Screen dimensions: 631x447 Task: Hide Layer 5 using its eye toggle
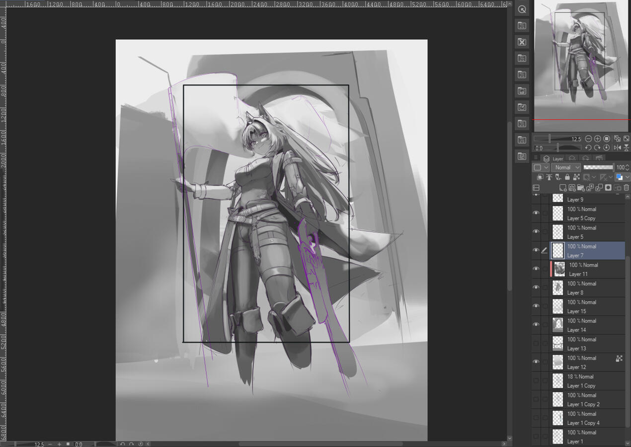[536, 231]
